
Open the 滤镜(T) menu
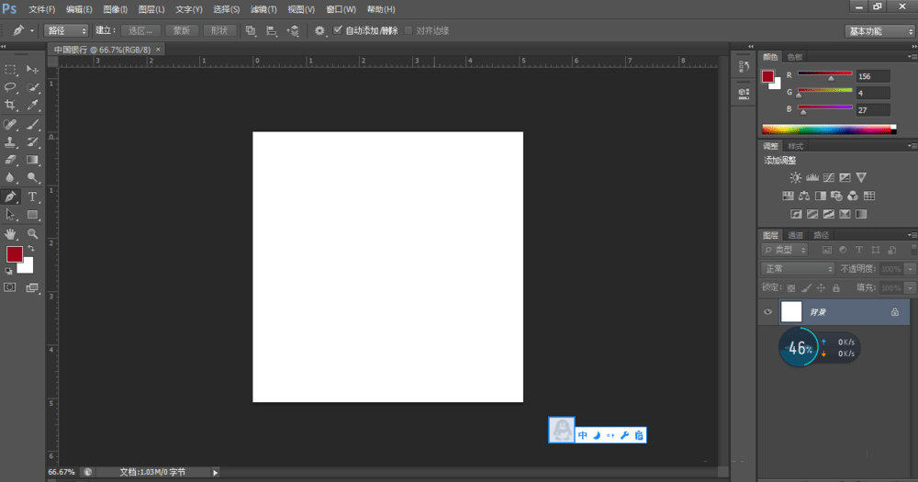[x=263, y=9]
